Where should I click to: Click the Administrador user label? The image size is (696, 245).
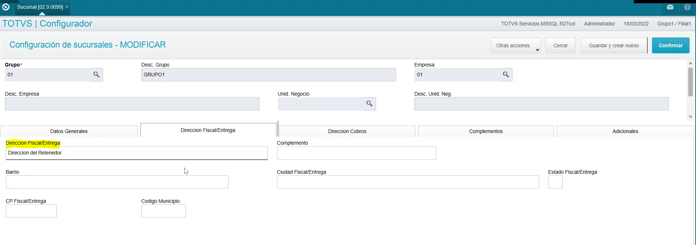pos(599,24)
